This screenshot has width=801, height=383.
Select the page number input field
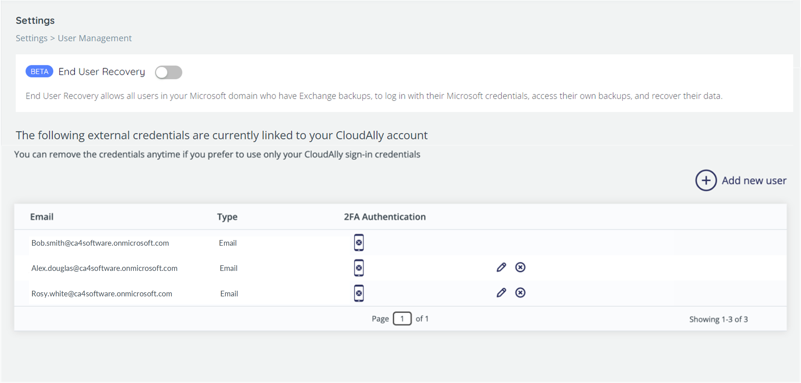(402, 318)
